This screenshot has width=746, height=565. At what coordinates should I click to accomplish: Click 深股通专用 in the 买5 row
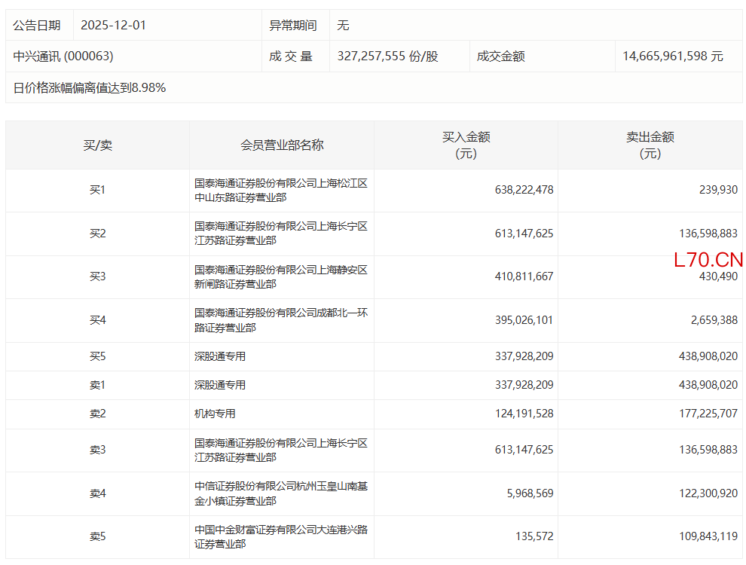click(220, 356)
